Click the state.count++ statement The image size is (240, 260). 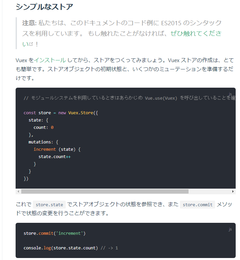pyautogui.click(x=54, y=157)
